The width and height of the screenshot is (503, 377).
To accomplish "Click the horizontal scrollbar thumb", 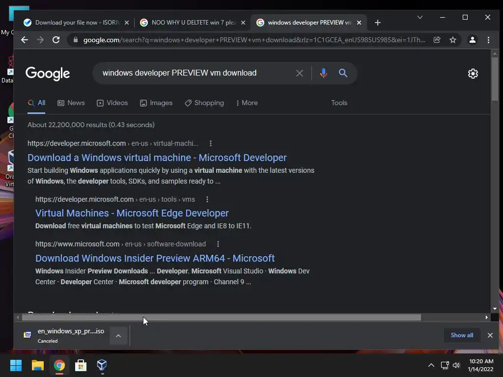I will [x=222, y=318].
